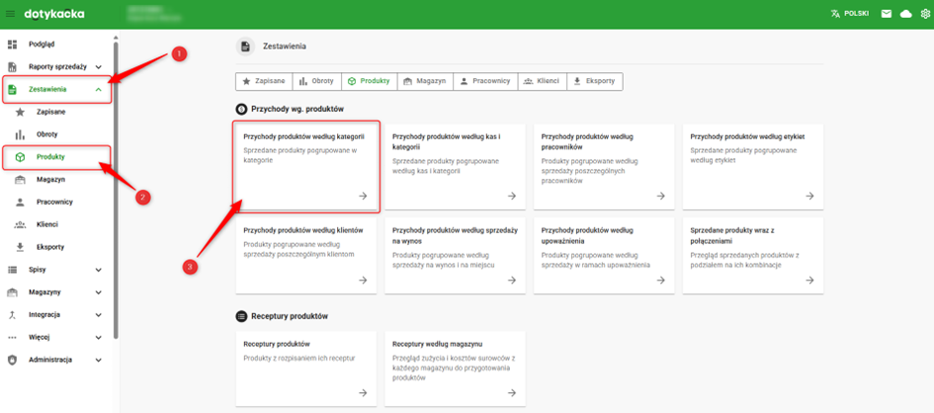Switch to the Klienci tab
This screenshot has width=934, height=413.
pyautogui.click(x=542, y=82)
